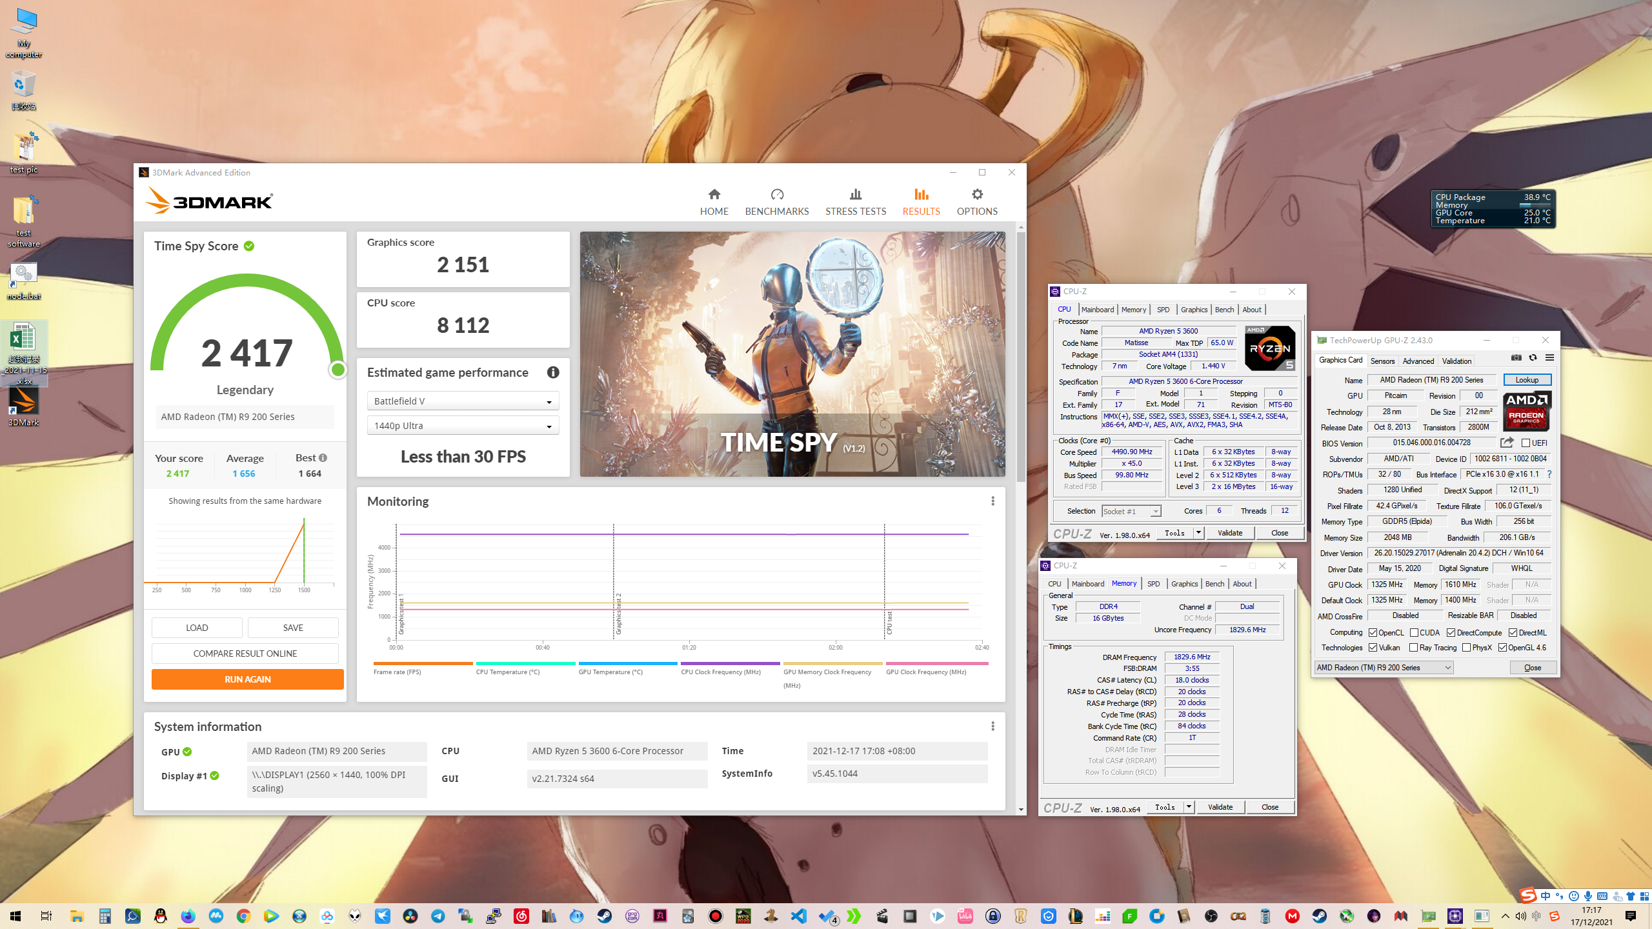The width and height of the screenshot is (1652, 929).
Task: Take a GPU-Z screenshot with camera icon
Action: (1516, 358)
